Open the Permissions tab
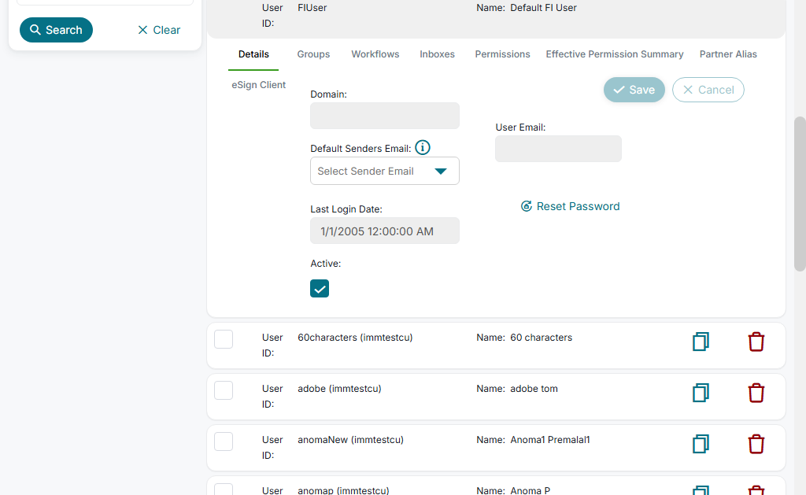The height and width of the screenshot is (495, 806). 502,54
